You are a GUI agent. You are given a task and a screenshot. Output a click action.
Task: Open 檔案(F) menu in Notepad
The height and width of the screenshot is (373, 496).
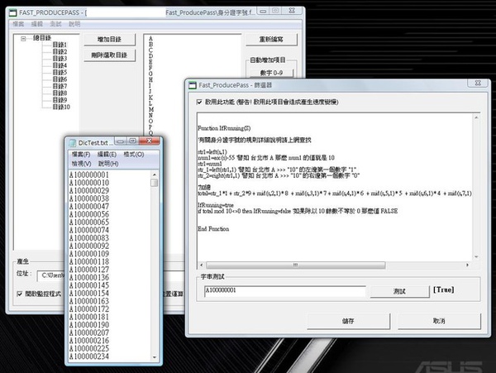[81, 155]
